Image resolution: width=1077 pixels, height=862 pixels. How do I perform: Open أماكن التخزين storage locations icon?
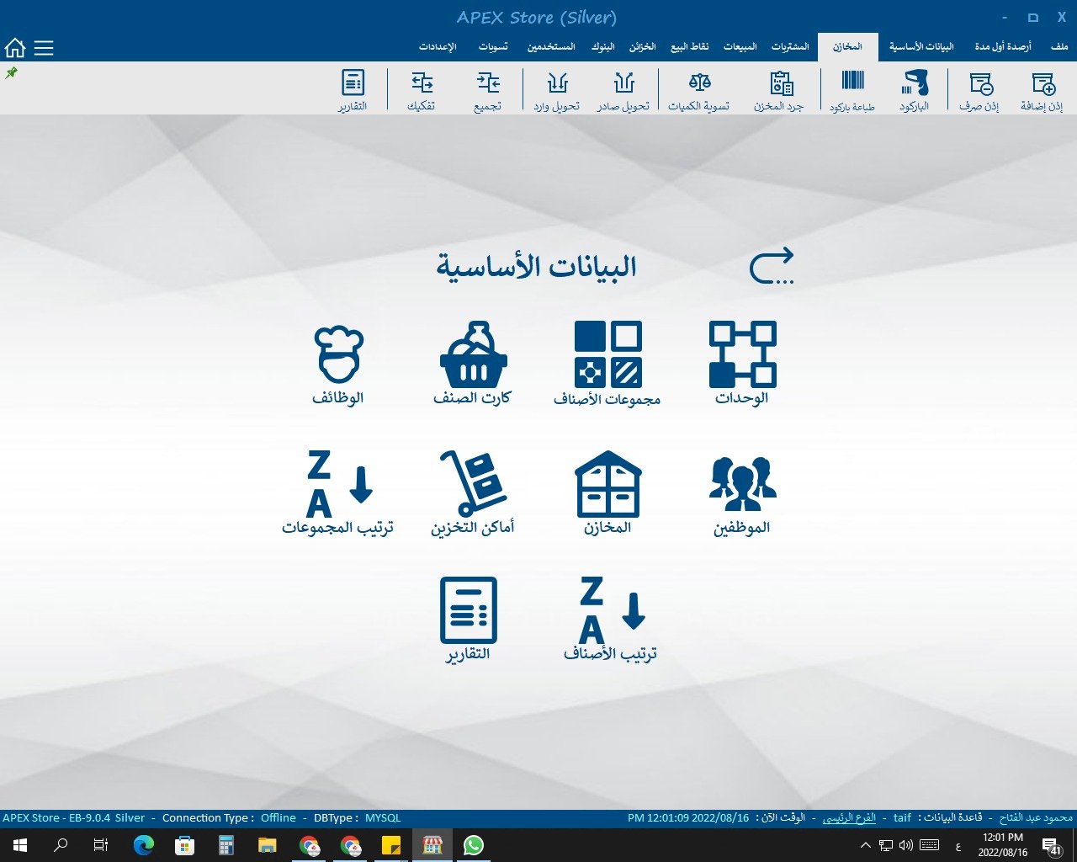(473, 485)
